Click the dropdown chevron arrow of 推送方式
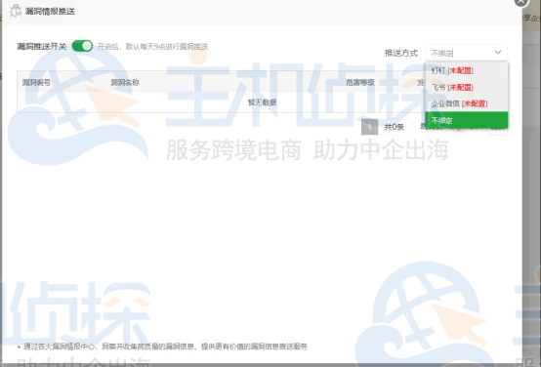541x367 pixels. [x=497, y=53]
